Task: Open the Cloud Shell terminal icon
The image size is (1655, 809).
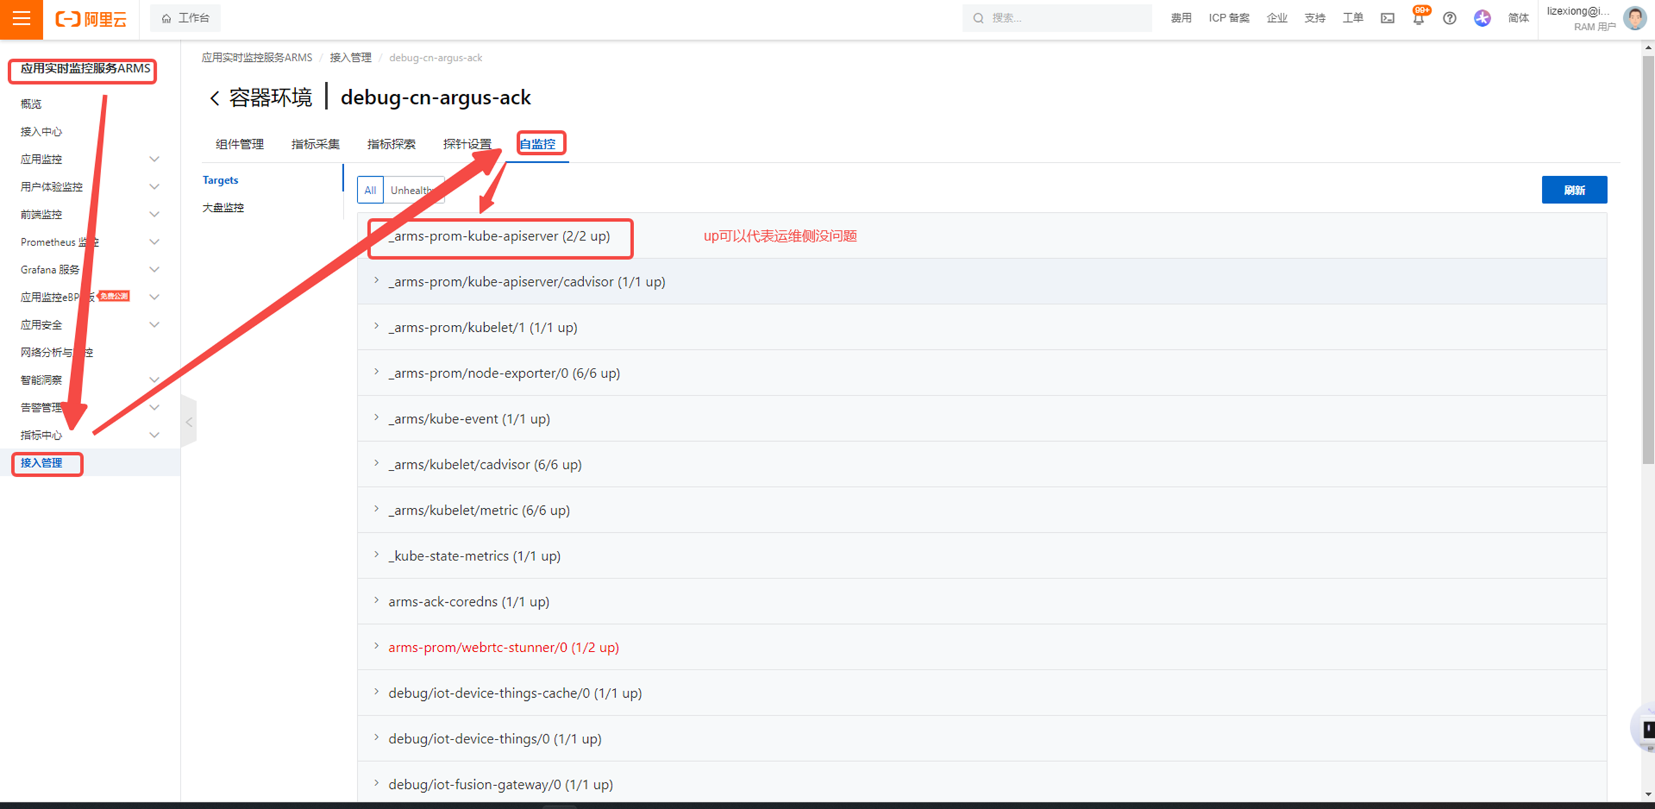Action: (1388, 18)
